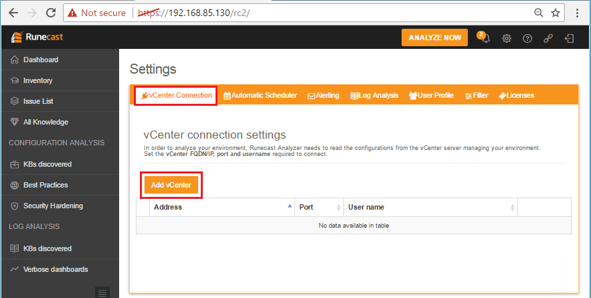This screenshot has height=298, width=591.
Task: Switch to the Filter tab
Action: (x=477, y=96)
